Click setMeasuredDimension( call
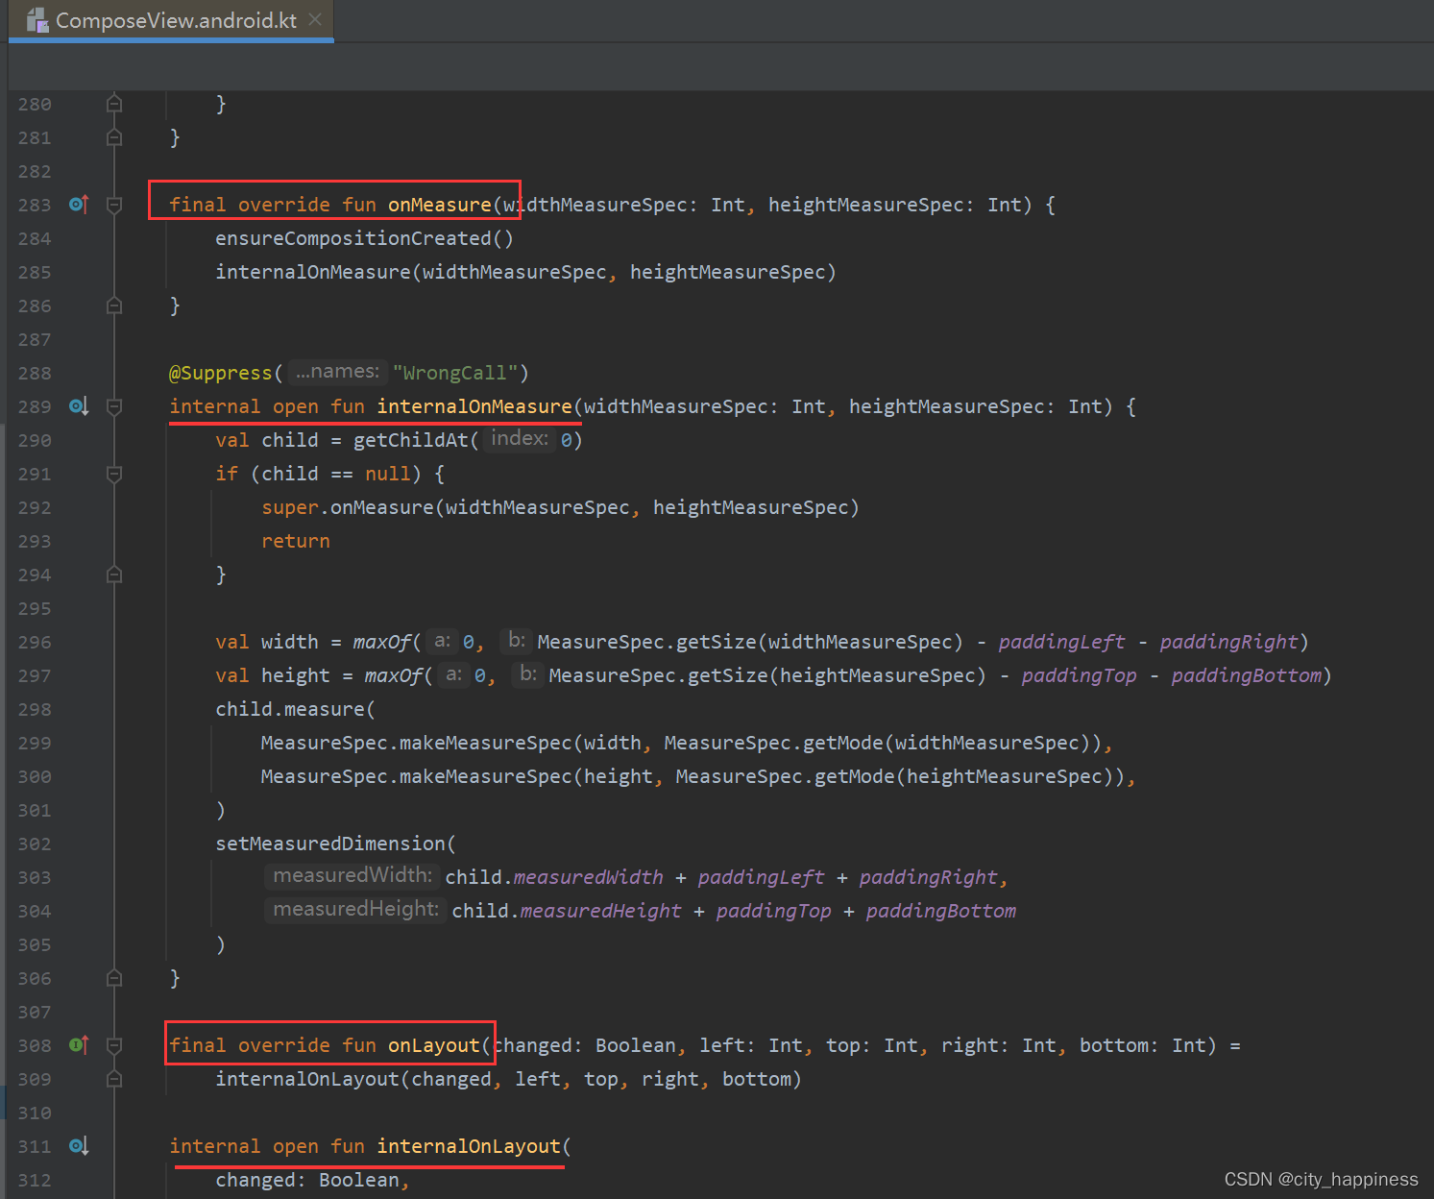The height and width of the screenshot is (1199, 1434). click(335, 844)
